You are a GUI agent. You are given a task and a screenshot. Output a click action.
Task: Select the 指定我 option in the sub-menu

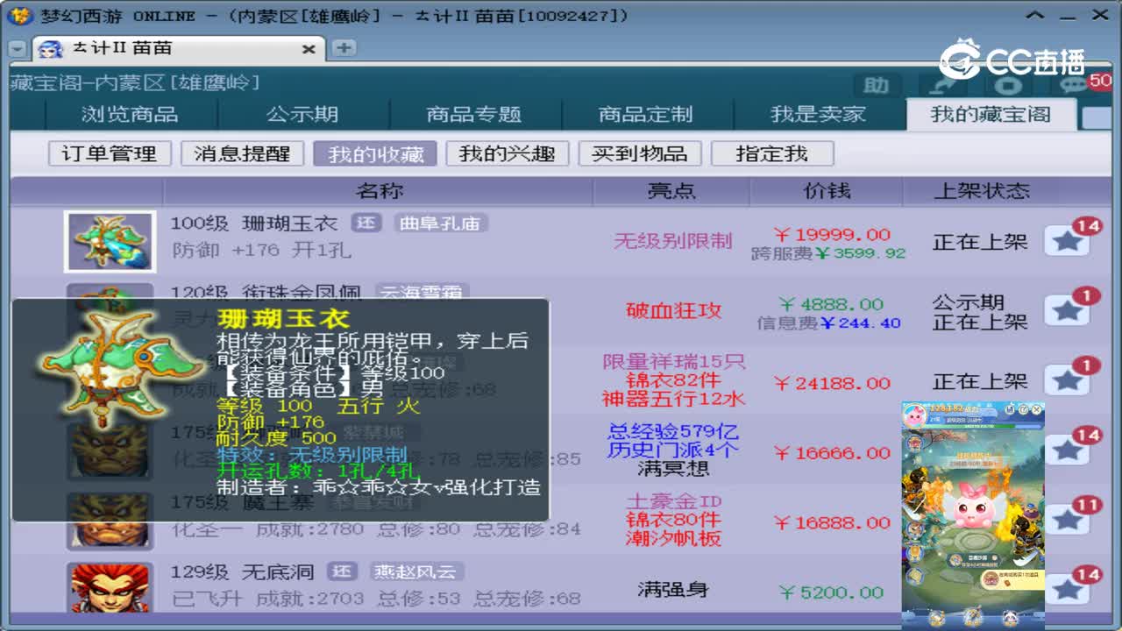pyautogui.click(x=773, y=153)
